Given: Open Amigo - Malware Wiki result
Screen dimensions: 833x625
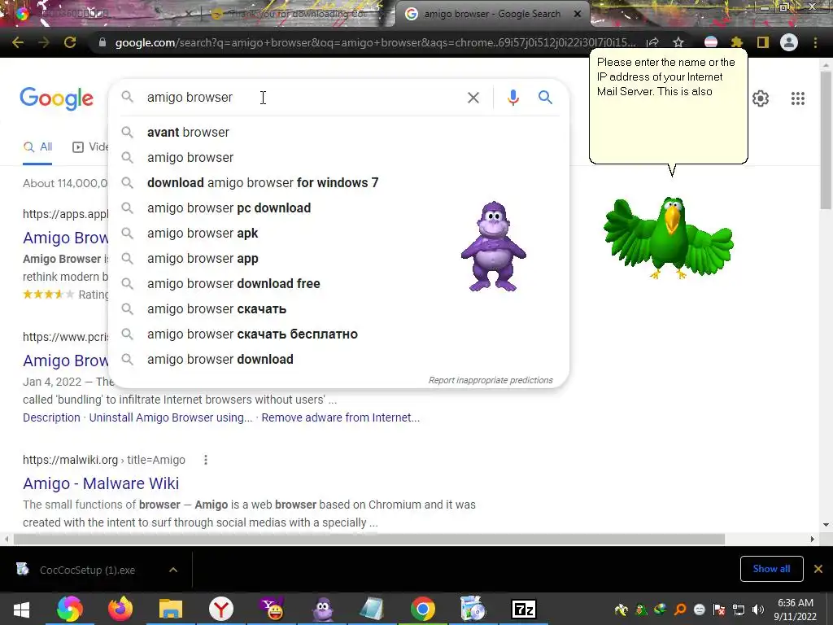Looking at the screenshot, I should coord(101,483).
